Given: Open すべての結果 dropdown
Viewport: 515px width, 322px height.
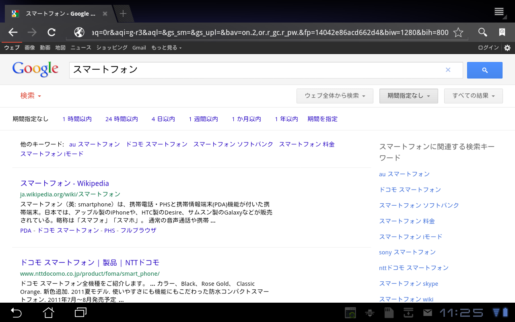Looking at the screenshot, I should click(473, 96).
